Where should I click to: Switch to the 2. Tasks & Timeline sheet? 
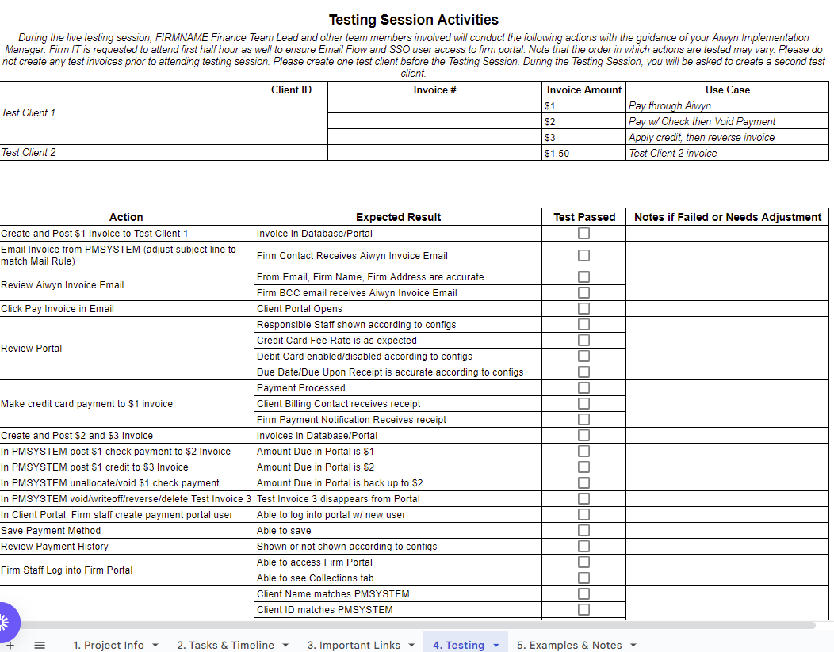pyautogui.click(x=225, y=645)
